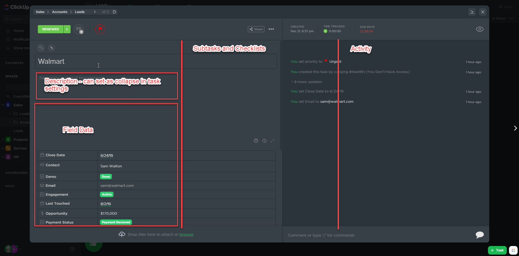Click the subtask merge icon beside tags
This screenshot has width=519, height=256.
pyautogui.click(x=52, y=48)
